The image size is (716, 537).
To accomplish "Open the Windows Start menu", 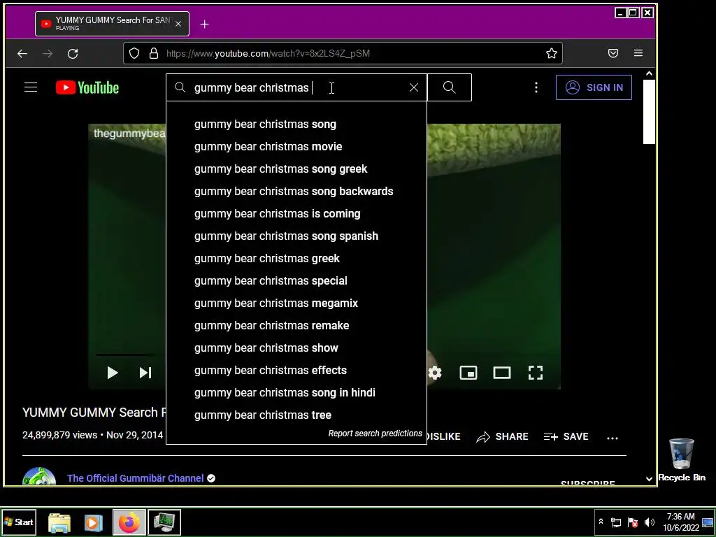I will (19, 522).
